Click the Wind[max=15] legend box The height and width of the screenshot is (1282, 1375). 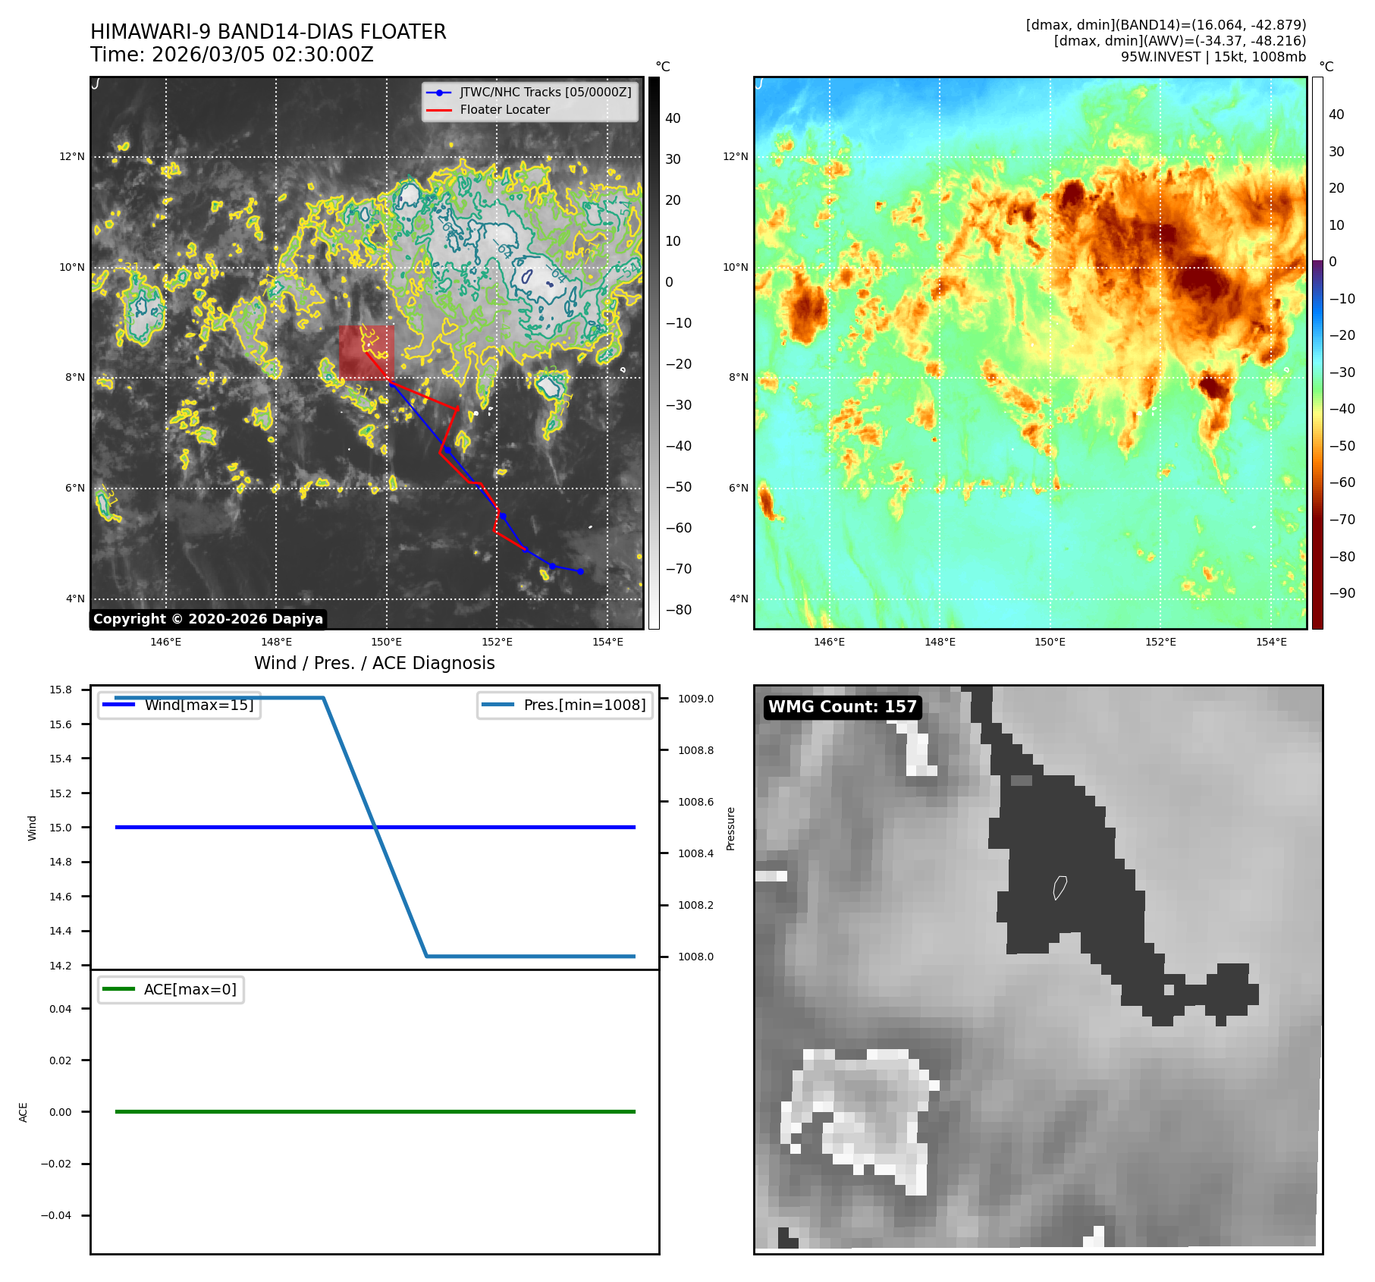[180, 705]
